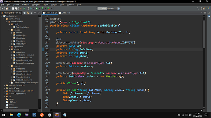Screen dimensions: 211x118
Task: Toggle Link with Editor in Package Explorer
Action: tap(28, 13)
